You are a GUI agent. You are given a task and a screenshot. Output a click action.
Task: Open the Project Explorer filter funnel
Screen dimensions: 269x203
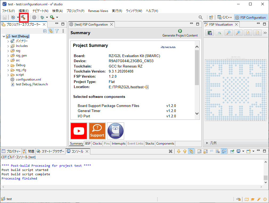tap(57, 31)
